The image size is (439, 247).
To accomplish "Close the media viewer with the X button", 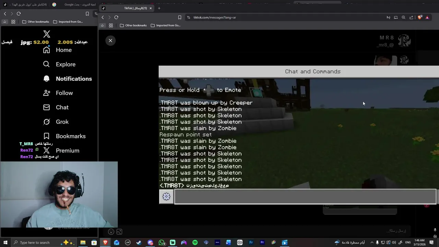I will (110, 40).
